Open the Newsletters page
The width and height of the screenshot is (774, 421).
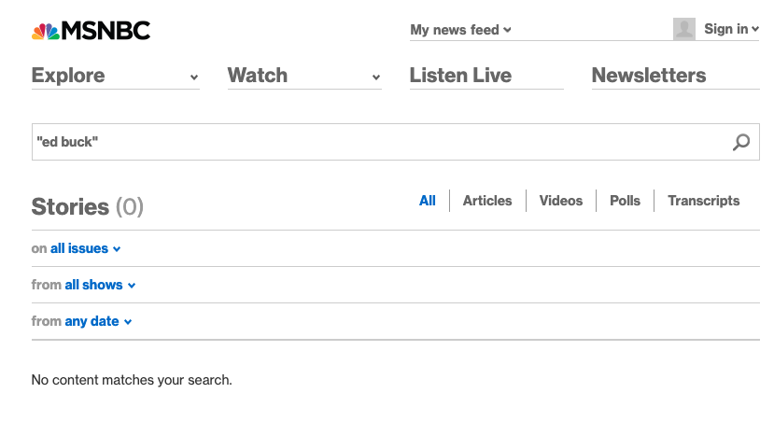[x=649, y=76]
